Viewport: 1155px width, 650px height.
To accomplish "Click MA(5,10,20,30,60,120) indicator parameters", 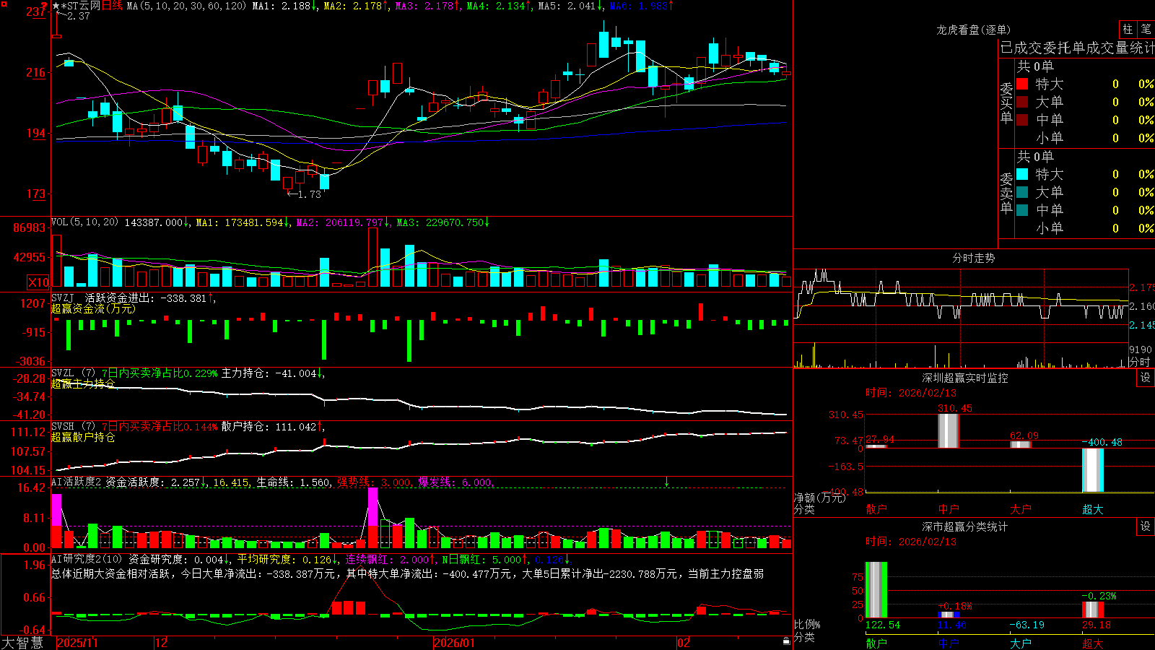I will (x=186, y=6).
